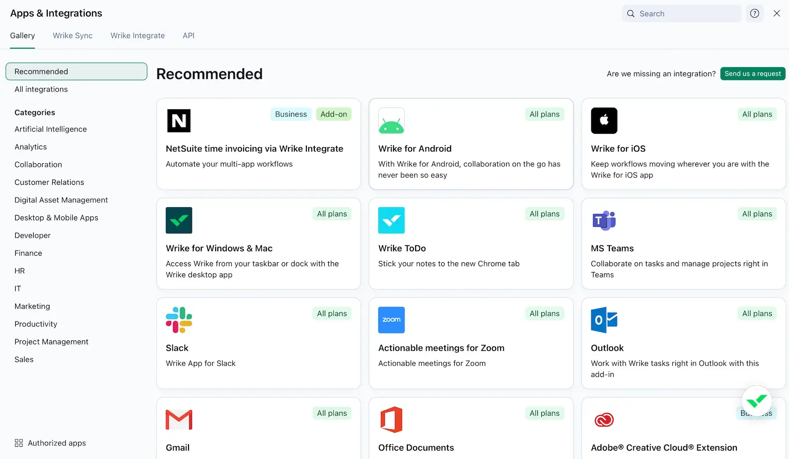This screenshot has width=789, height=459.
Task: Select All integrations in the sidebar
Action: 41,89
